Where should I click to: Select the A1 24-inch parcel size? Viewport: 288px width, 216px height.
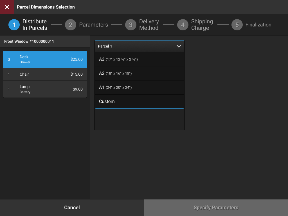139,87
